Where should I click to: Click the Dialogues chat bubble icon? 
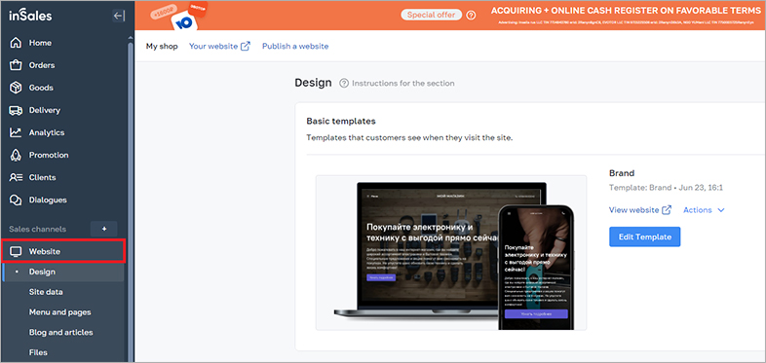[x=17, y=200]
